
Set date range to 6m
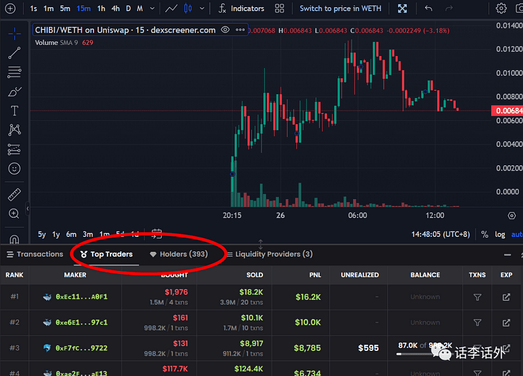pos(71,235)
